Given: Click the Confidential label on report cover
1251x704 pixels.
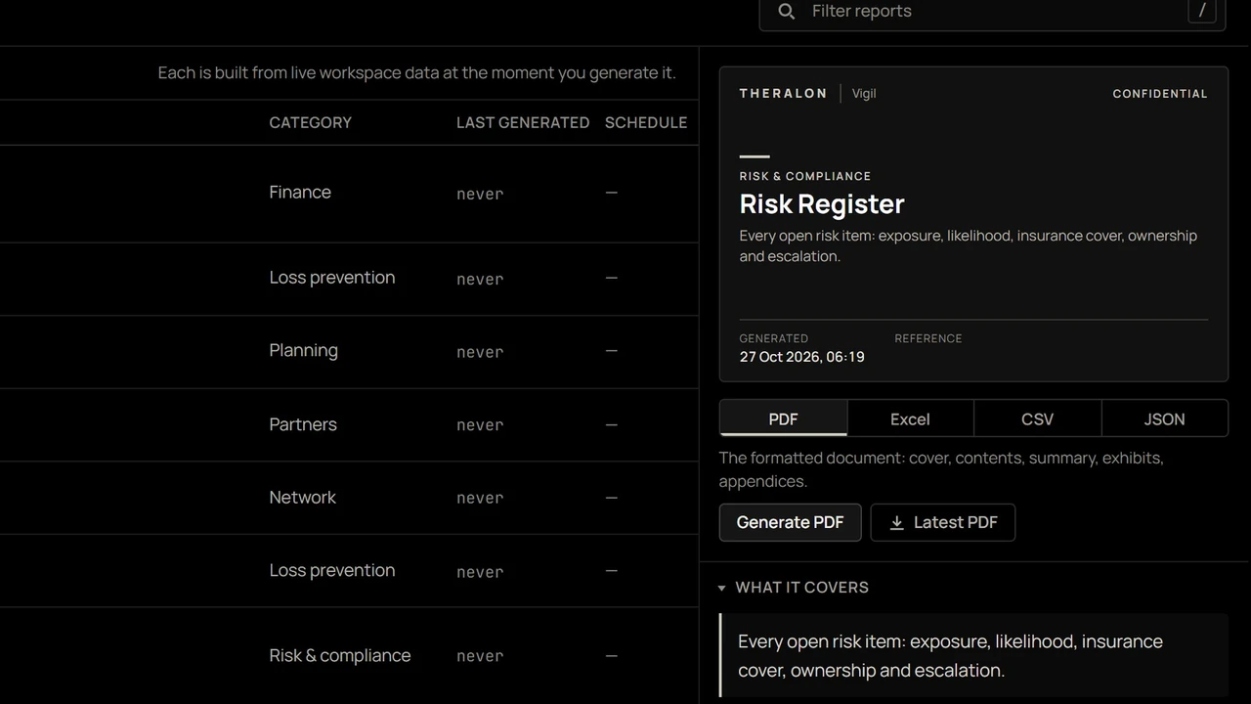Looking at the screenshot, I should (x=1160, y=94).
